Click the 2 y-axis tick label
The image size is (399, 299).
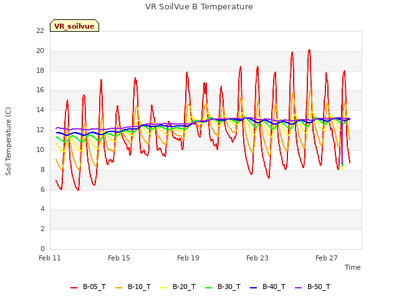[x=42, y=229]
